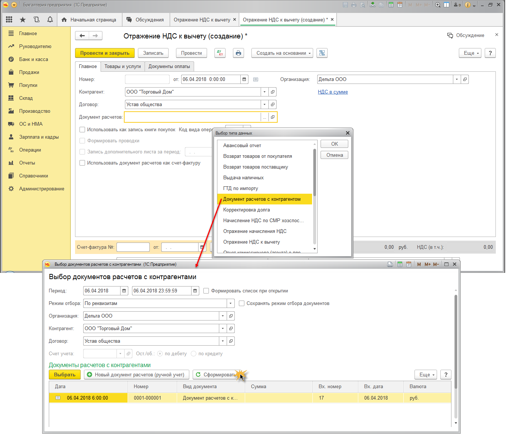Open calendar picker next to document date
The image size is (518, 434).
click(244, 79)
